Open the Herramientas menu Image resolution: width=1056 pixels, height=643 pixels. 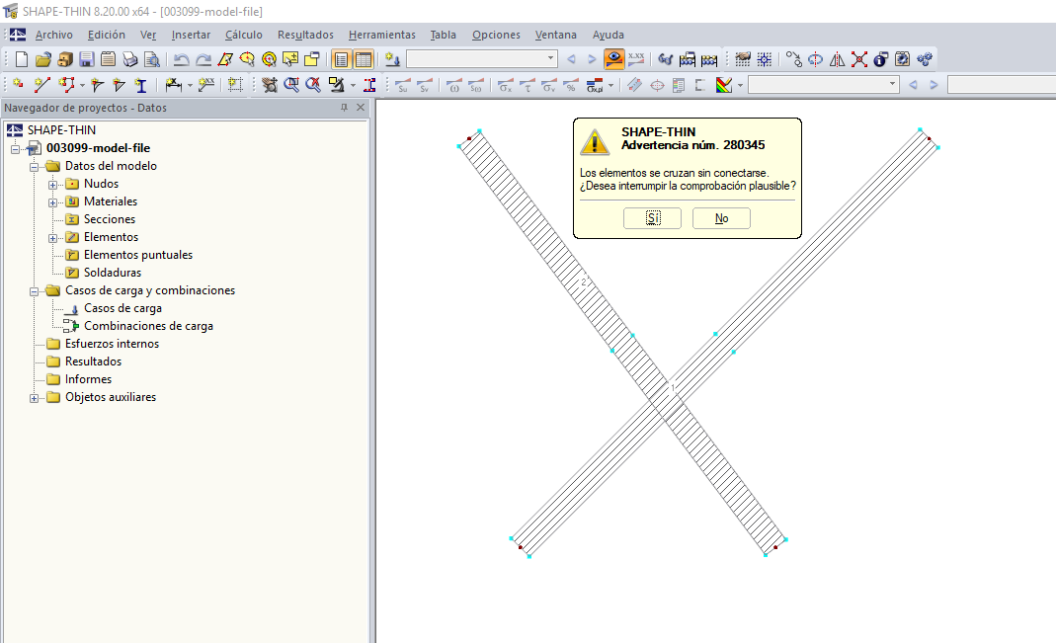pos(382,35)
